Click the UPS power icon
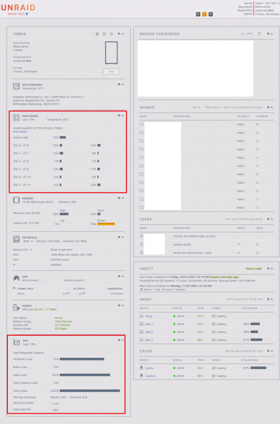280x424 pixels. tap(16, 308)
